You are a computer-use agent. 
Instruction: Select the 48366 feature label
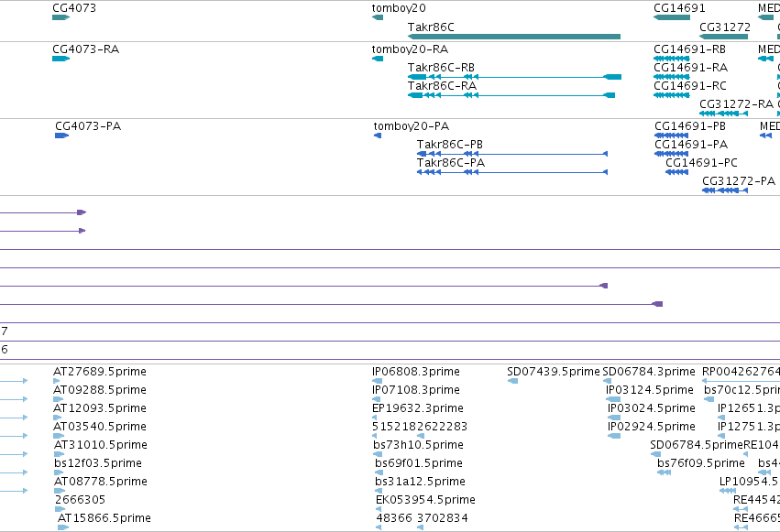click(x=394, y=518)
